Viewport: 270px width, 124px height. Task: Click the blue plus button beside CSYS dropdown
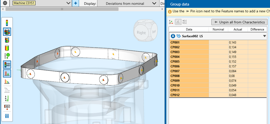point(75,3)
